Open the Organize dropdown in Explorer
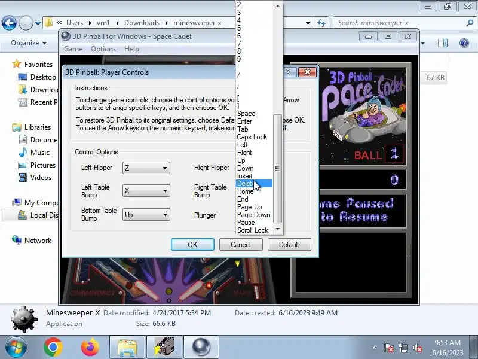The image size is (478, 359). pos(29,43)
